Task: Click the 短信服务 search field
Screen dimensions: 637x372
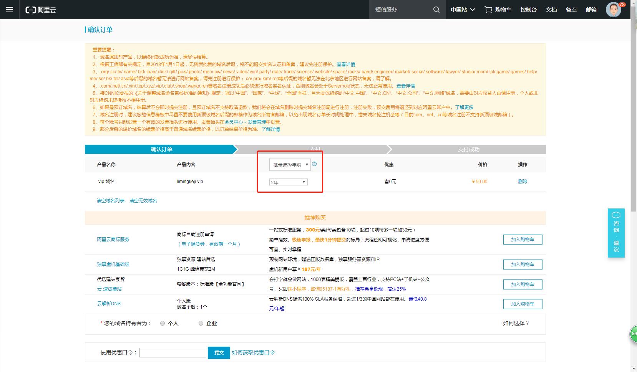Action: [400, 10]
